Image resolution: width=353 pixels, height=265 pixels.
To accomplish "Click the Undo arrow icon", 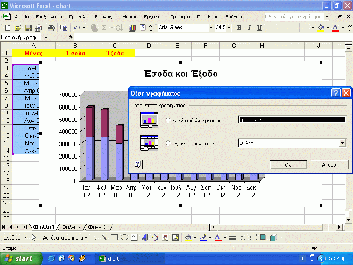I will tap(77, 28).
